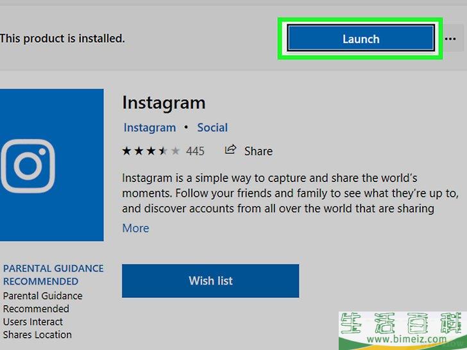The width and height of the screenshot is (467, 350).
Task: Click the Instagram app title heading
Action: pyautogui.click(x=164, y=103)
